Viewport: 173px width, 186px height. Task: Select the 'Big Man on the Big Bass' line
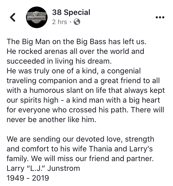pos(76,42)
